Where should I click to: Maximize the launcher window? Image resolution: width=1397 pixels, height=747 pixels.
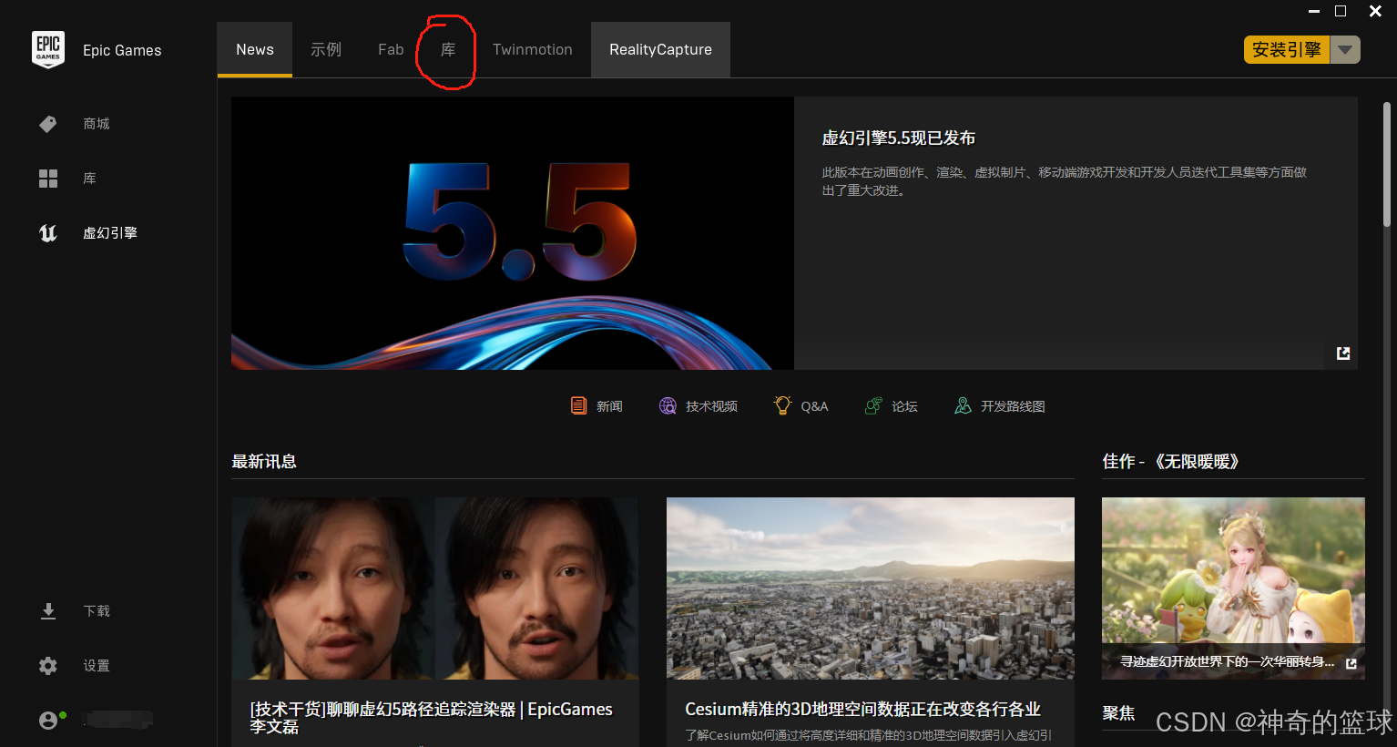(1341, 11)
